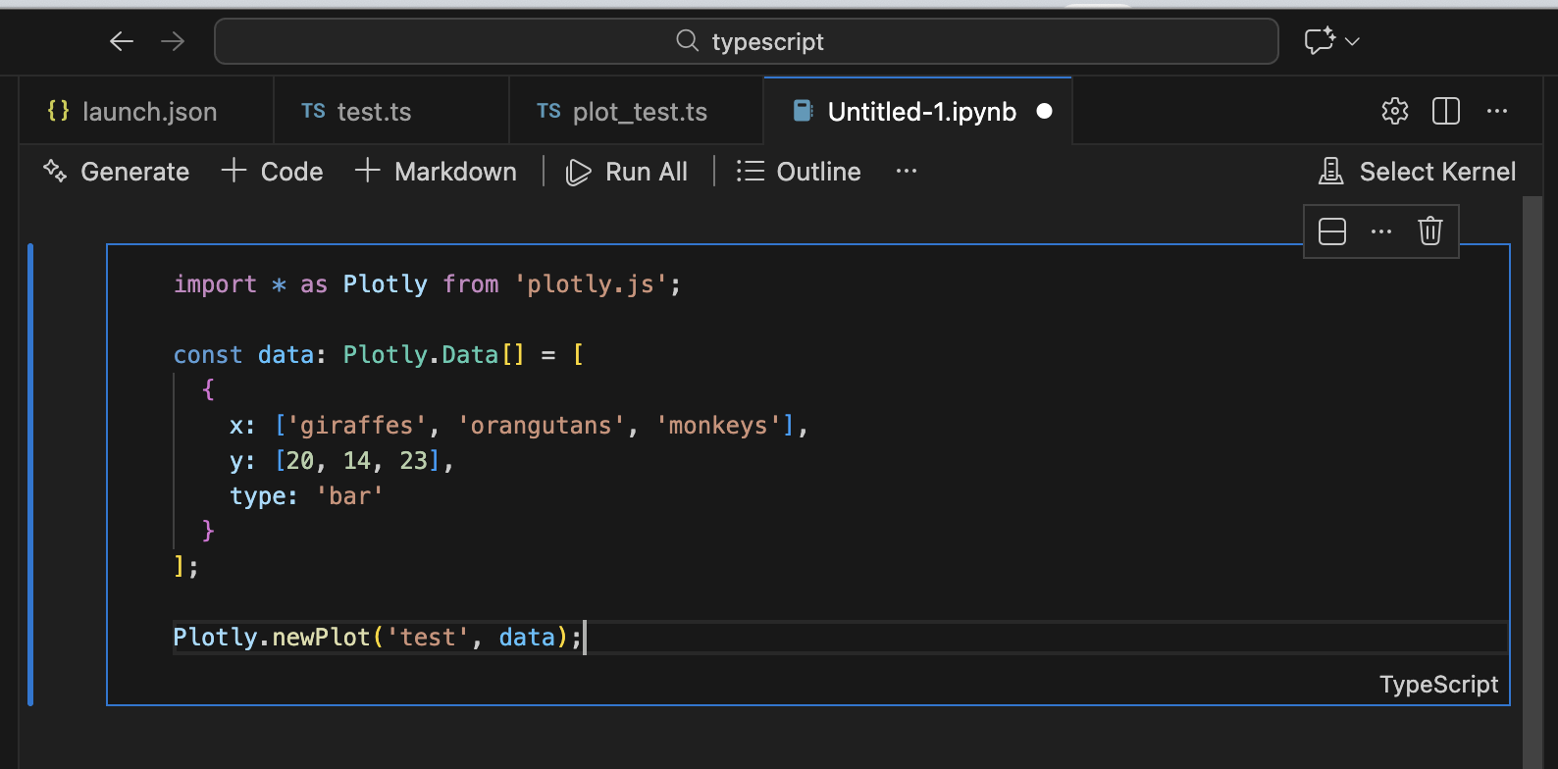1558x769 pixels.
Task: Click the launch.json braces file icon
Action: tap(59, 111)
